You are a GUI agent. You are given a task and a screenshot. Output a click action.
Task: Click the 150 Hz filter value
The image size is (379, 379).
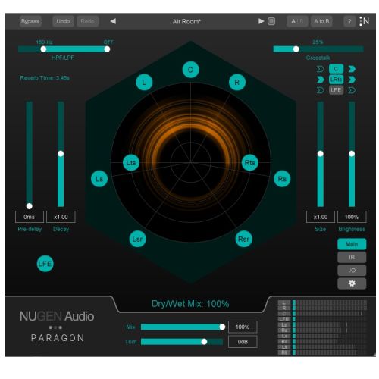tap(45, 42)
